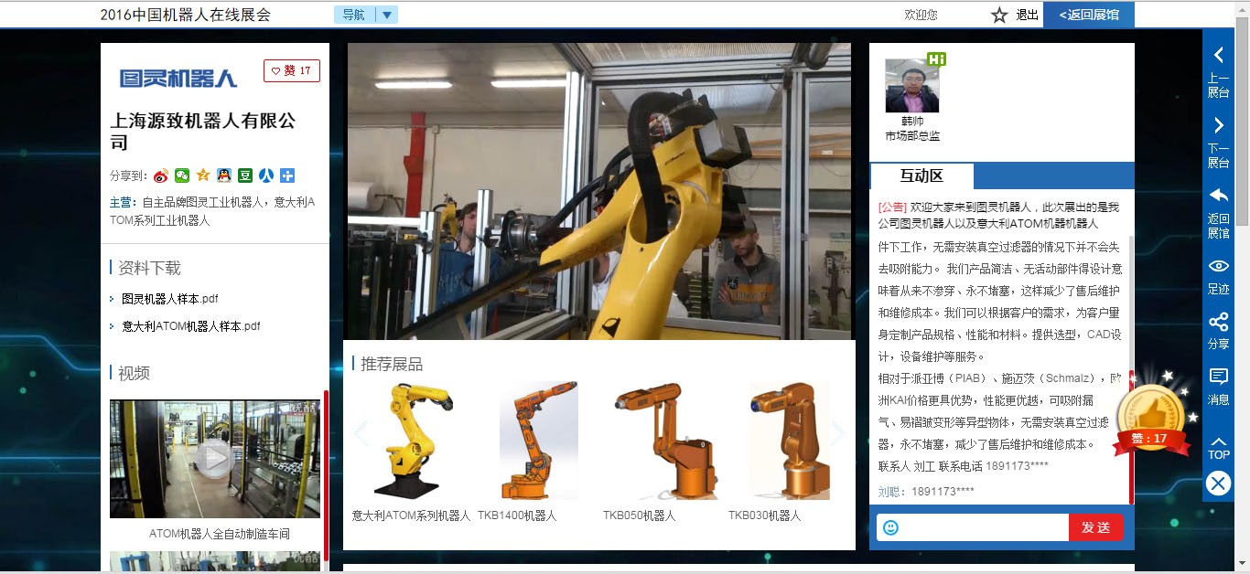
Task: Click the main yellow robot video
Action: (x=598, y=191)
